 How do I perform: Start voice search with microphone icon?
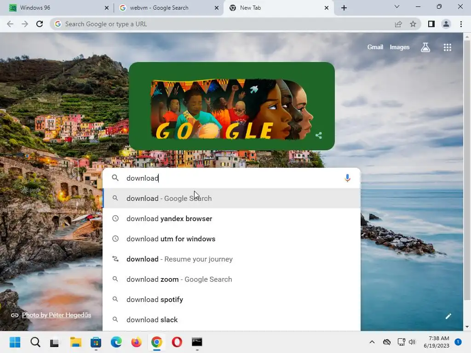click(347, 178)
